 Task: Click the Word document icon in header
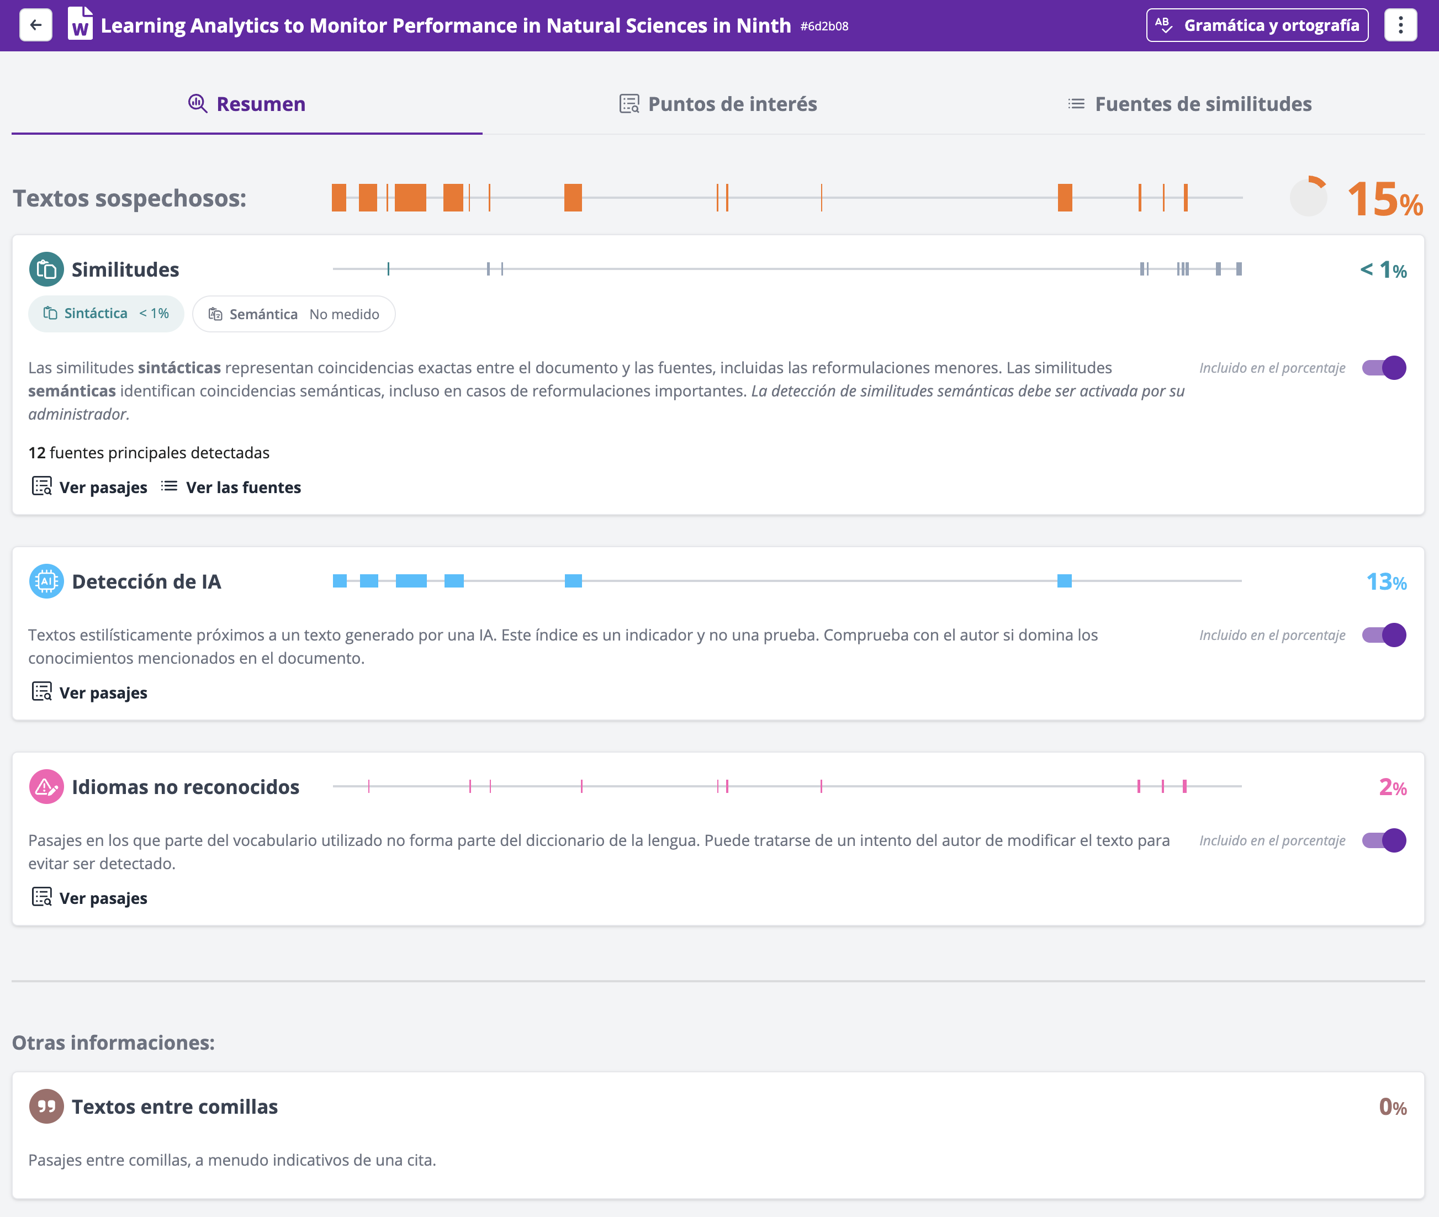coord(80,24)
